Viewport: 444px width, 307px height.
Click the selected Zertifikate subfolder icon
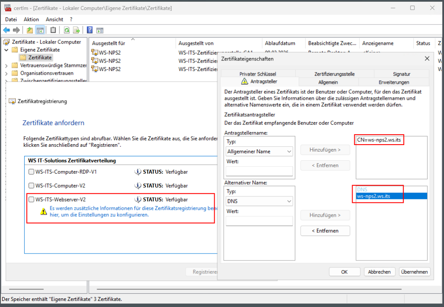(x=23, y=58)
